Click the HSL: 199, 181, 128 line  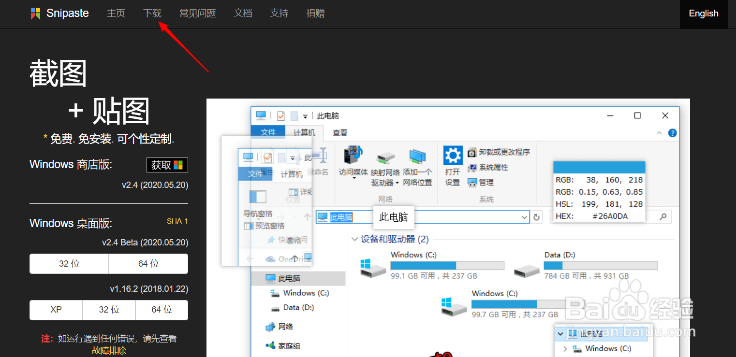pyautogui.click(x=599, y=204)
